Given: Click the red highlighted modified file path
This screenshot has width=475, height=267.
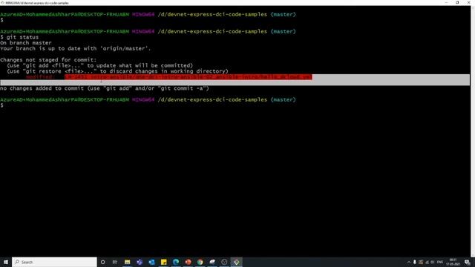Looking at the screenshot, I should [188, 77].
